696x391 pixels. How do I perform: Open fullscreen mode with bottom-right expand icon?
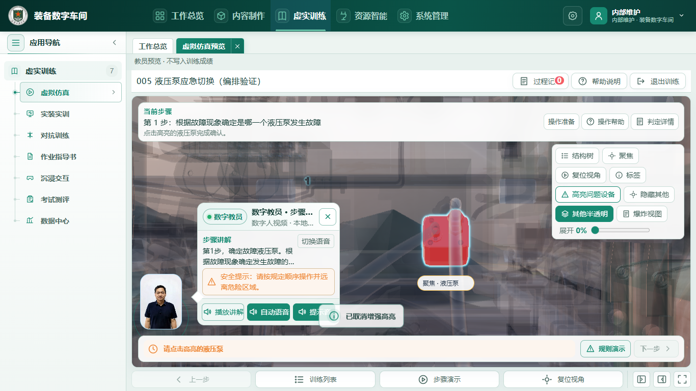681,379
